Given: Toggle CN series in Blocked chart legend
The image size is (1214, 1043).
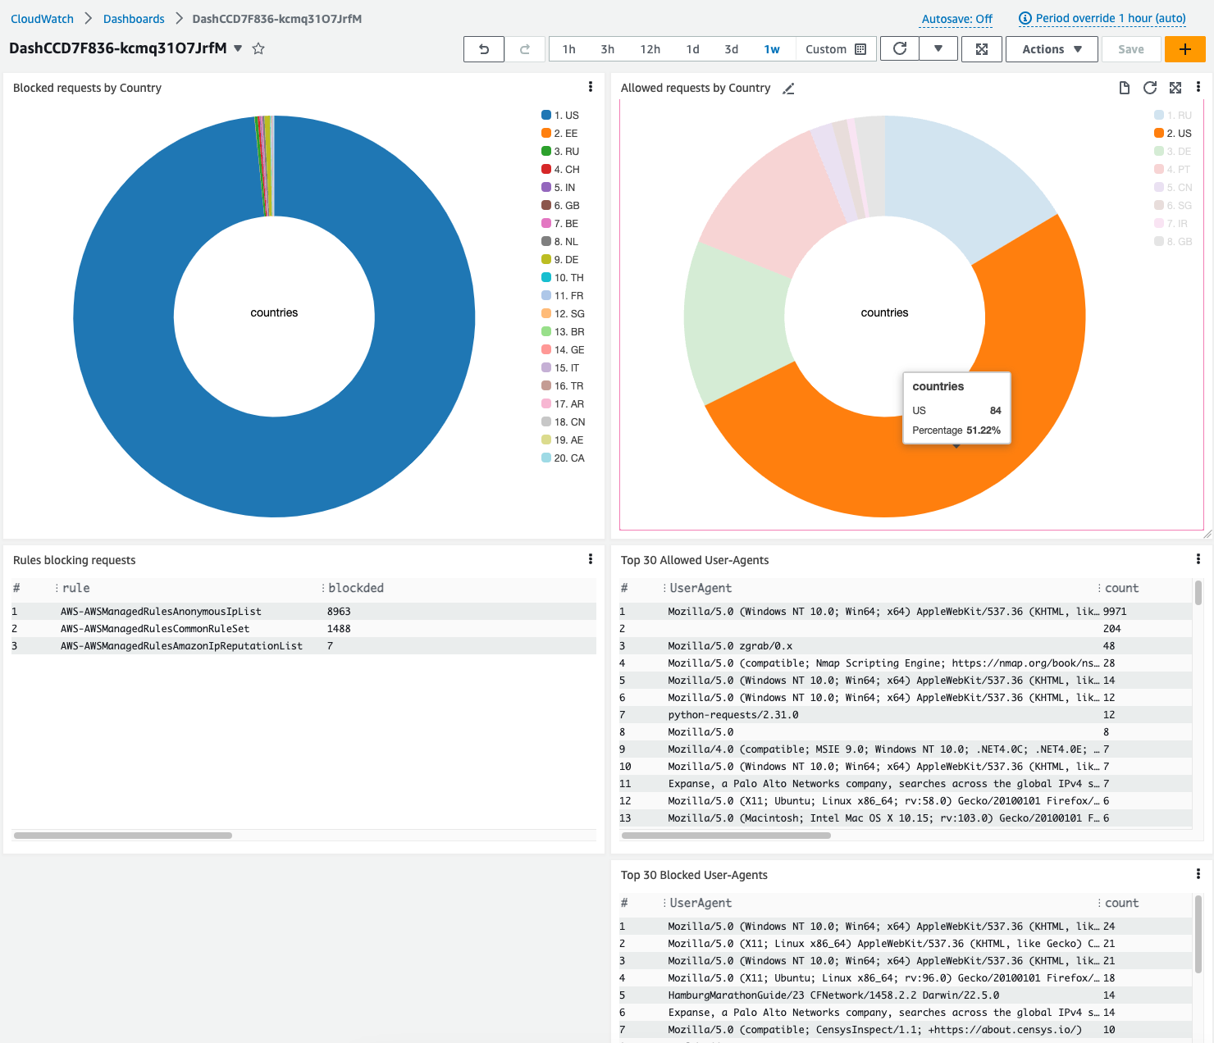Looking at the screenshot, I should [x=564, y=421].
